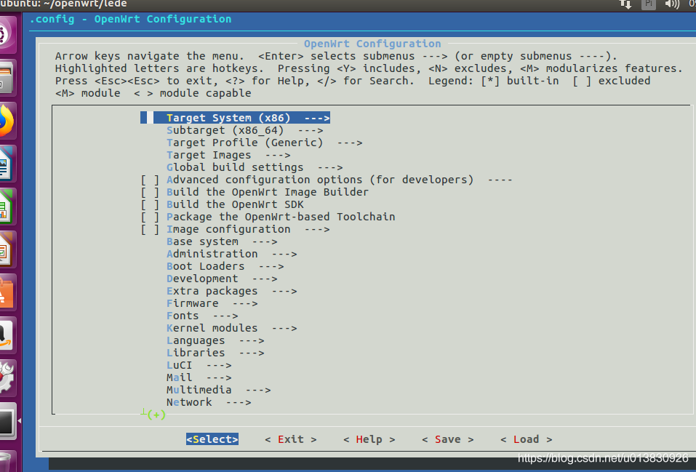
Task: Select the Multimedia row
Action: coord(218,390)
